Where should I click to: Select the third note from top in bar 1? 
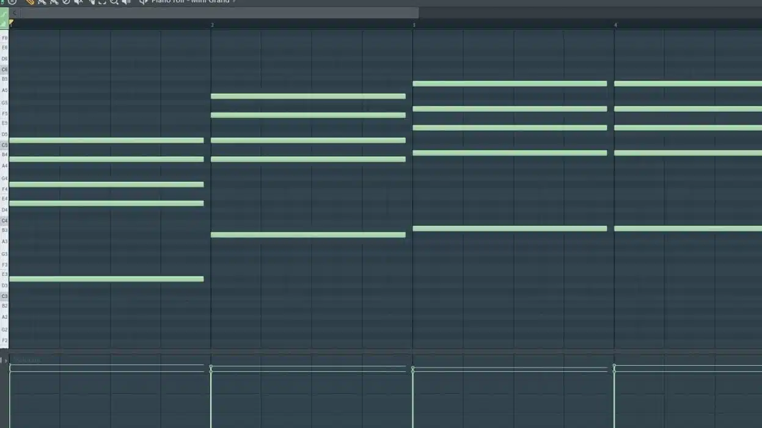click(x=106, y=184)
